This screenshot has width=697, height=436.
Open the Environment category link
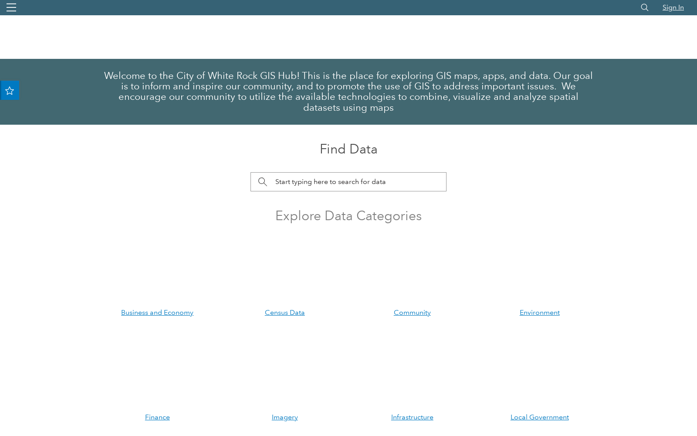point(540,313)
